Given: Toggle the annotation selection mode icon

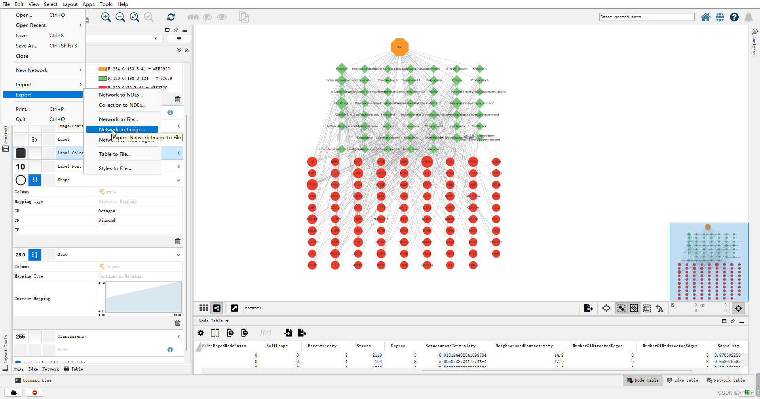Looking at the screenshot, I should [647, 308].
